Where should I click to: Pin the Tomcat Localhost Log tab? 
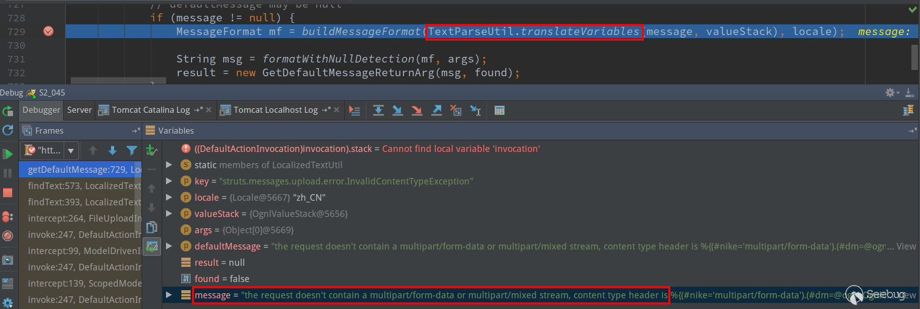pyautogui.click(x=327, y=110)
